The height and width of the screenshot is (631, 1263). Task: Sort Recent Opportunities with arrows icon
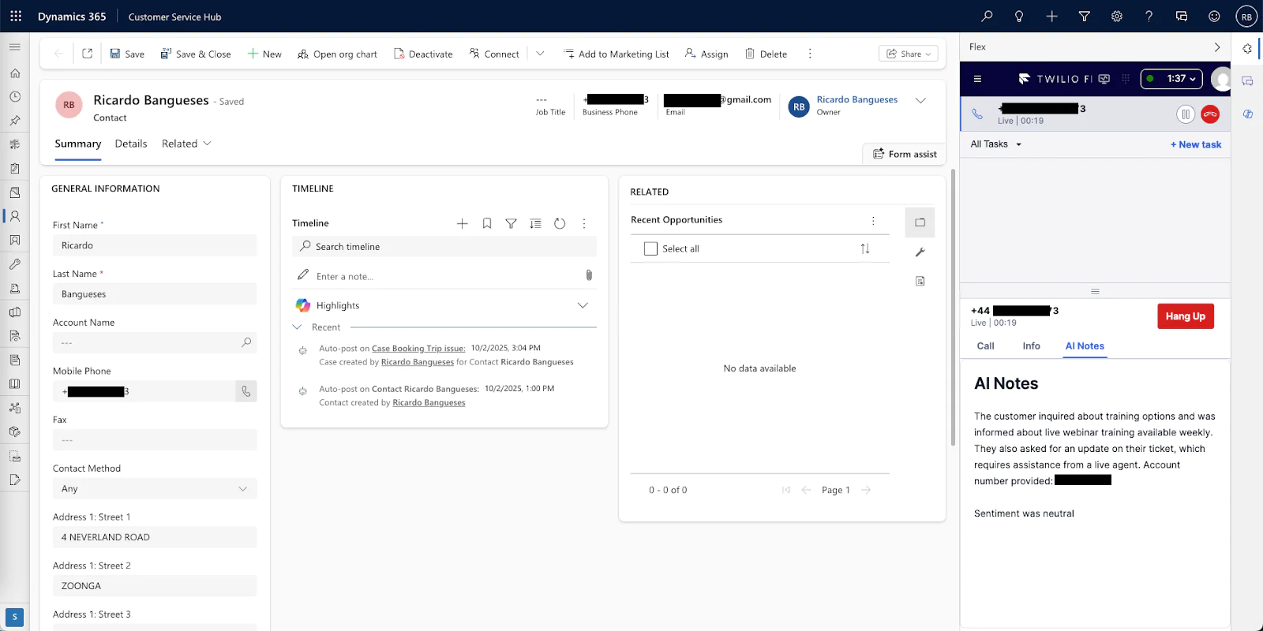coord(865,248)
